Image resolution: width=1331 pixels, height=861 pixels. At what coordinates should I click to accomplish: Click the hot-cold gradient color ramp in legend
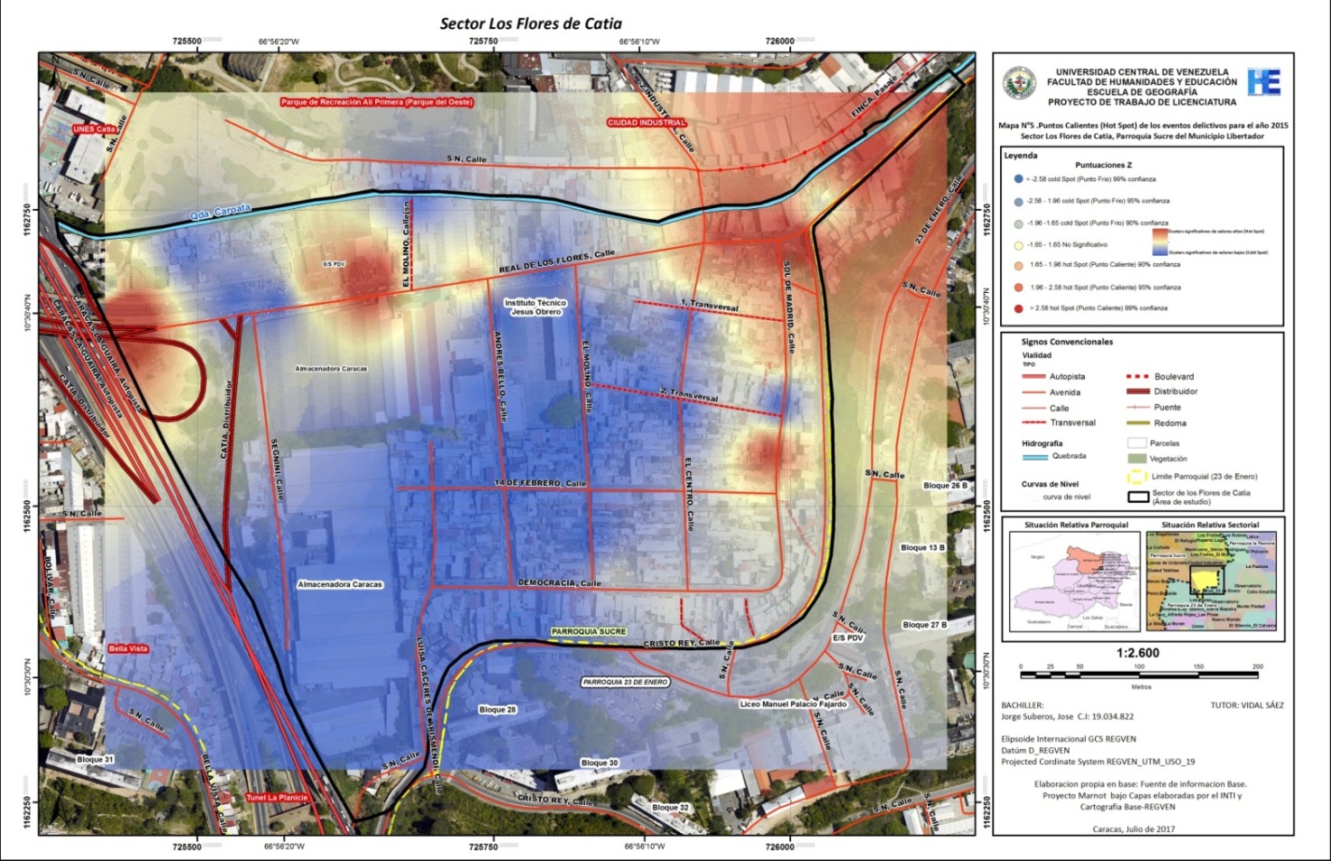(x=1160, y=243)
